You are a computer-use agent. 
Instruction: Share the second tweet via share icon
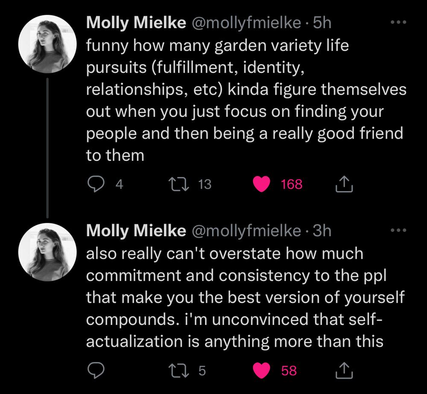pyautogui.click(x=344, y=371)
